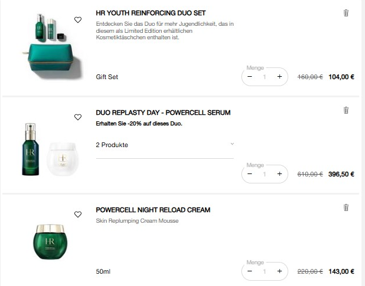Delete HR Youth Reinforcing Duo Set from cart

(x=346, y=13)
